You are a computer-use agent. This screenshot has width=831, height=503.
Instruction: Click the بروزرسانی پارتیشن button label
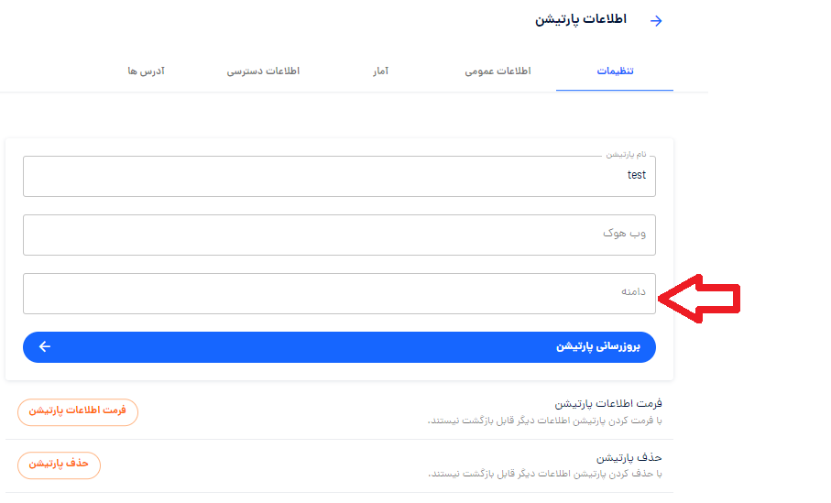pos(597,346)
